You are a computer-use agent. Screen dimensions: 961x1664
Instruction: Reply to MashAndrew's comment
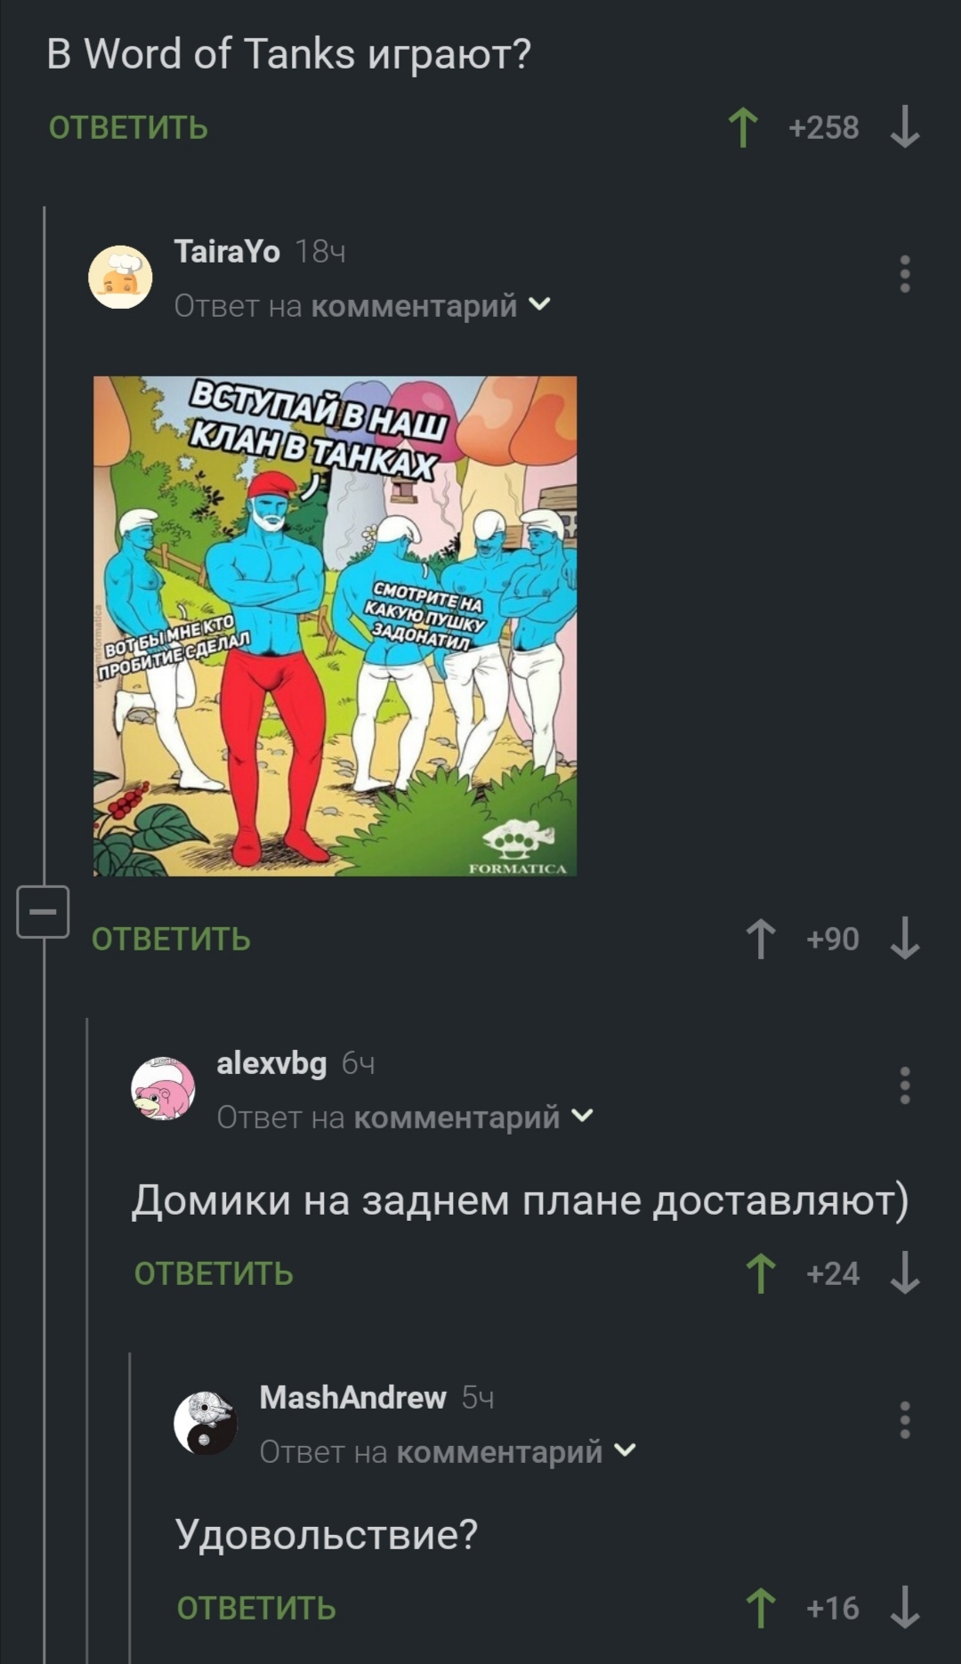(x=256, y=1609)
